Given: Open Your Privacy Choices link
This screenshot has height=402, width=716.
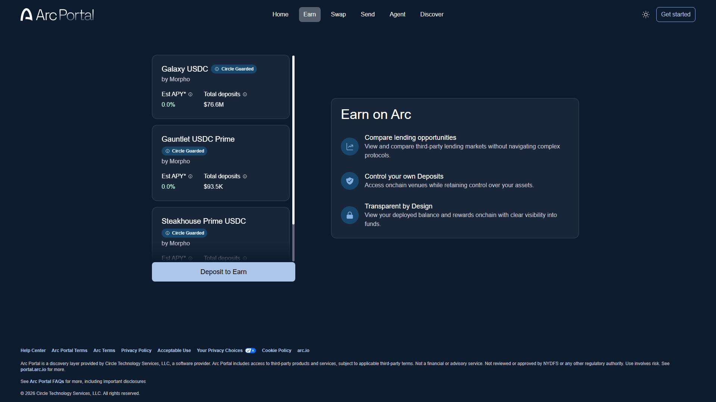Looking at the screenshot, I should pyautogui.click(x=220, y=351).
